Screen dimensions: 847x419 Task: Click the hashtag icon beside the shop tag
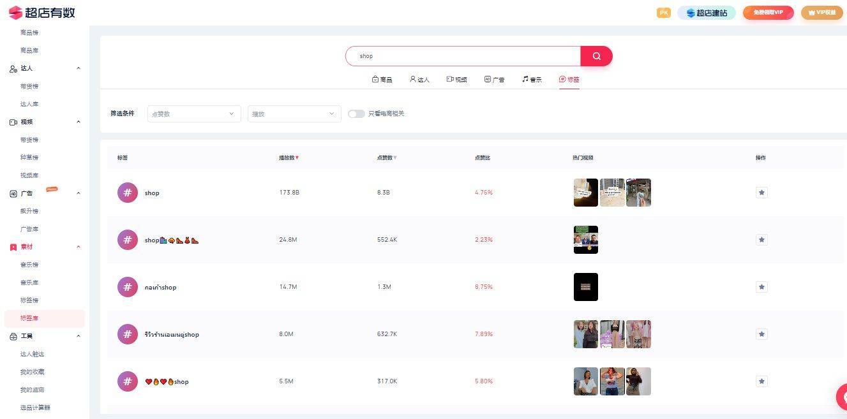click(x=127, y=192)
